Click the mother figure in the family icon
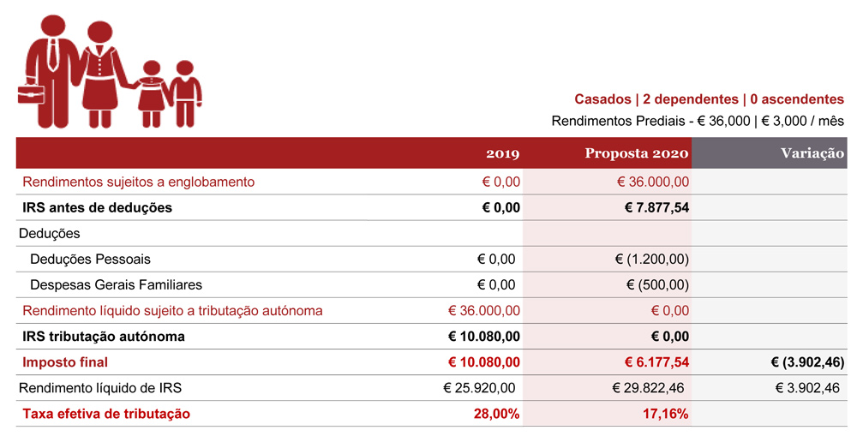The width and height of the screenshot is (857, 448). tap(101, 74)
